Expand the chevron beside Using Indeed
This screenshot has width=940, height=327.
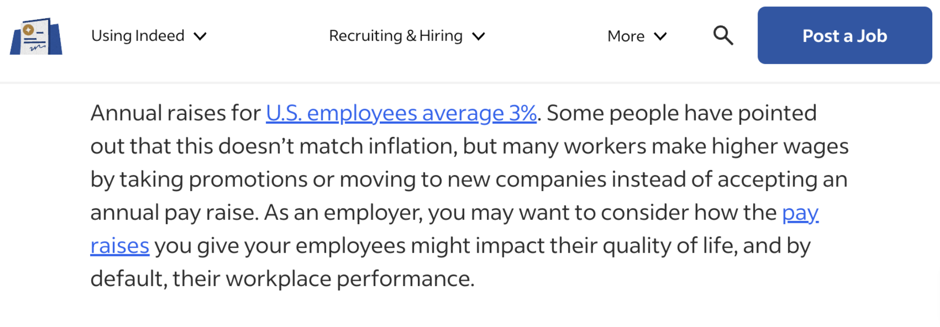200,36
